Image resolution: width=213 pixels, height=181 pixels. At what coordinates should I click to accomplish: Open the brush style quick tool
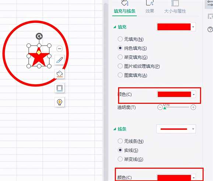tap(59, 60)
